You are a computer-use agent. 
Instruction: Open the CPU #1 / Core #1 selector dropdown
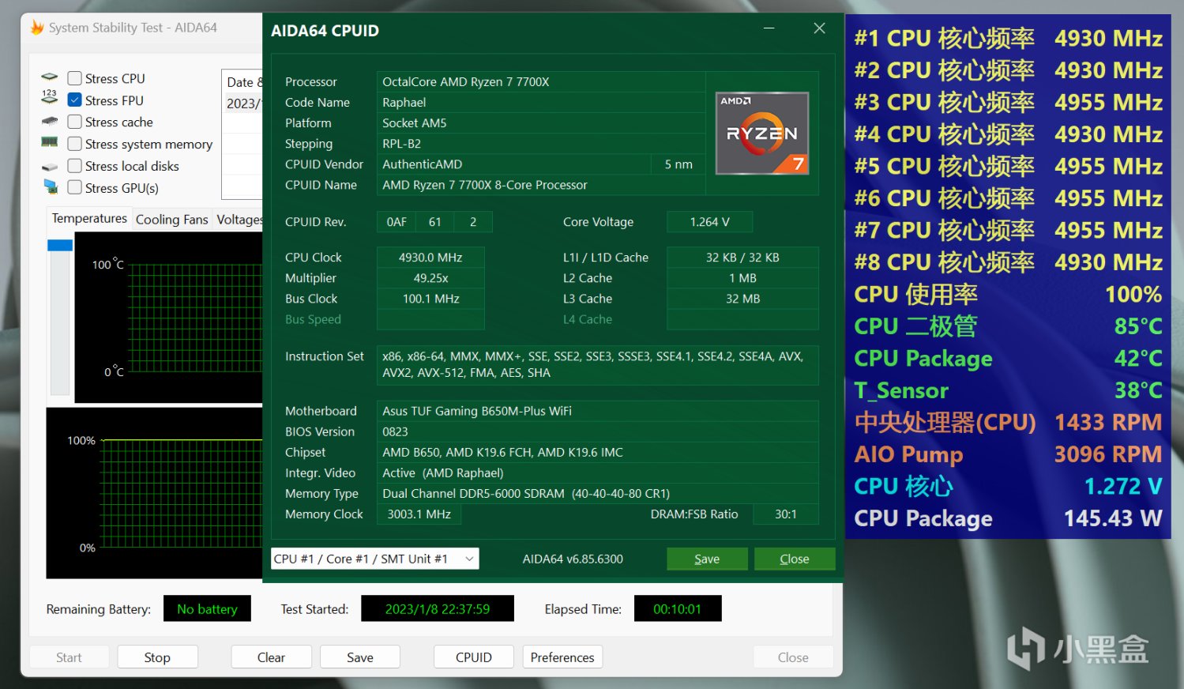[374, 559]
